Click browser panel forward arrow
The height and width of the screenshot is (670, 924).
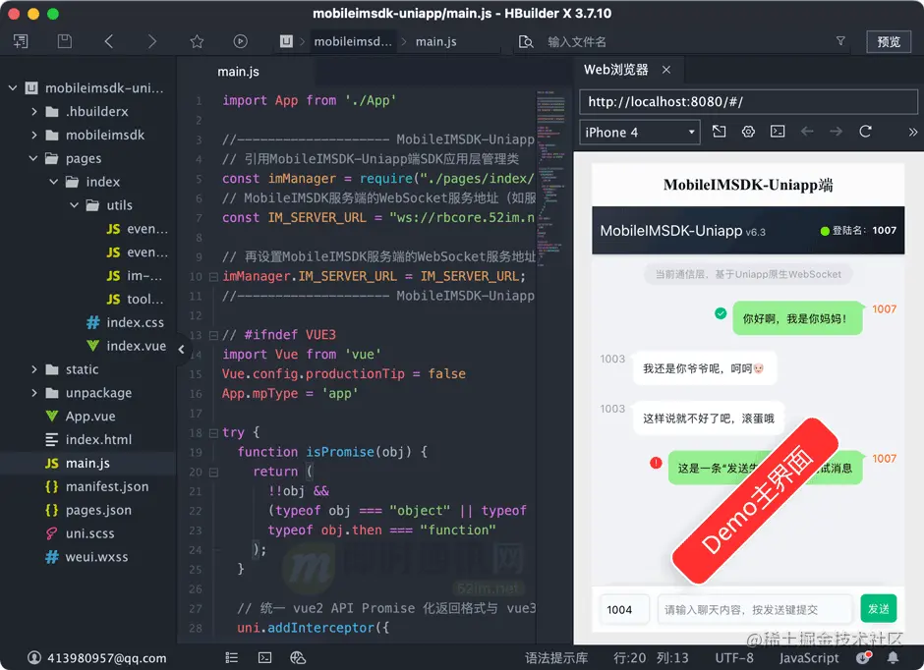click(x=837, y=132)
